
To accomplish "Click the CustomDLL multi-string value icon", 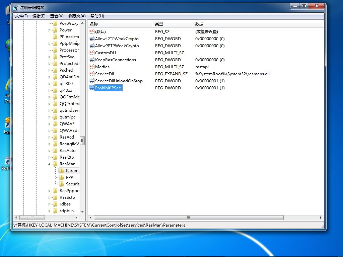I will tap(92, 53).
